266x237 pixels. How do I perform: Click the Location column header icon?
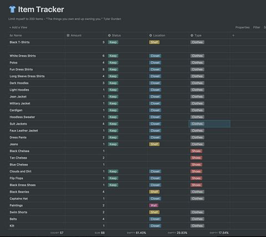pos(151,35)
